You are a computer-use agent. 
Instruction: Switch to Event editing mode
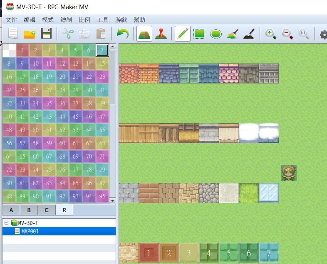161,34
